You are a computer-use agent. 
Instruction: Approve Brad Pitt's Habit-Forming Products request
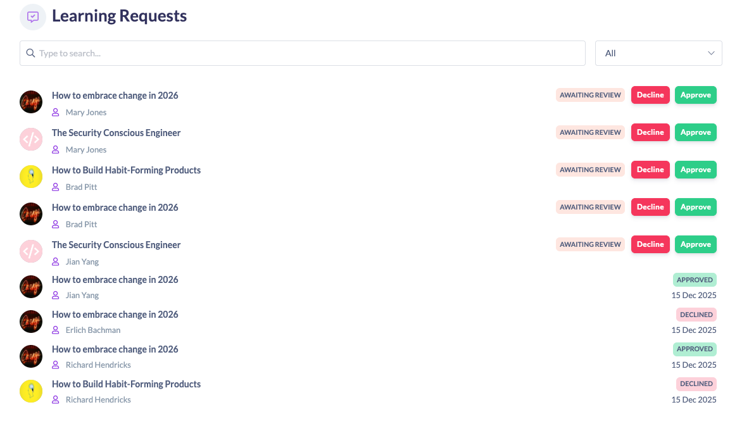(x=695, y=170)
